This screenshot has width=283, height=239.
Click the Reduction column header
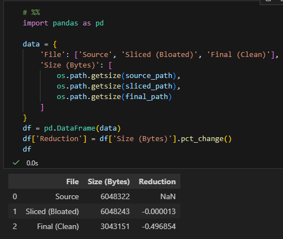point(157,181)
